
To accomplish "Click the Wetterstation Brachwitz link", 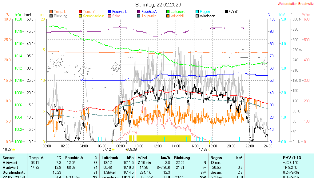I will pos(295,4).
